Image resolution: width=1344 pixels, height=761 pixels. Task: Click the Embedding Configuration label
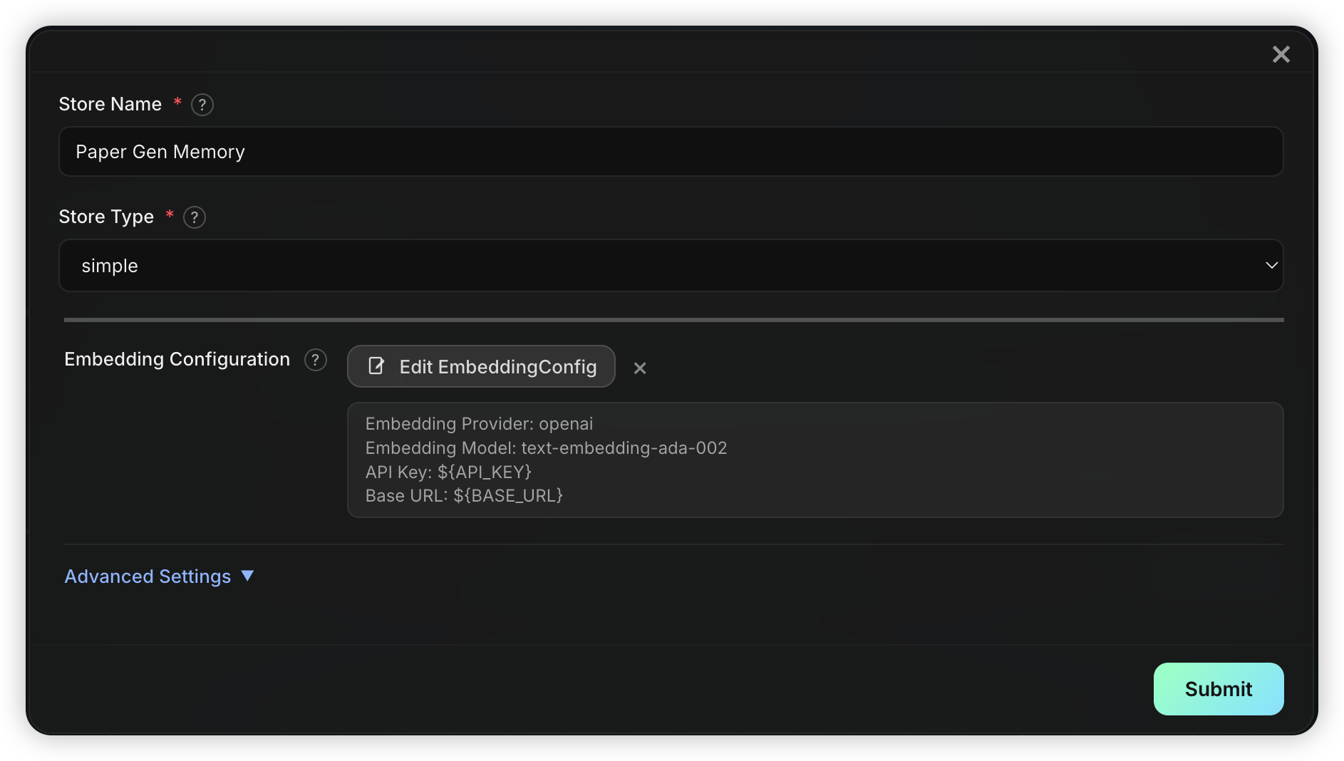[177, 359]
